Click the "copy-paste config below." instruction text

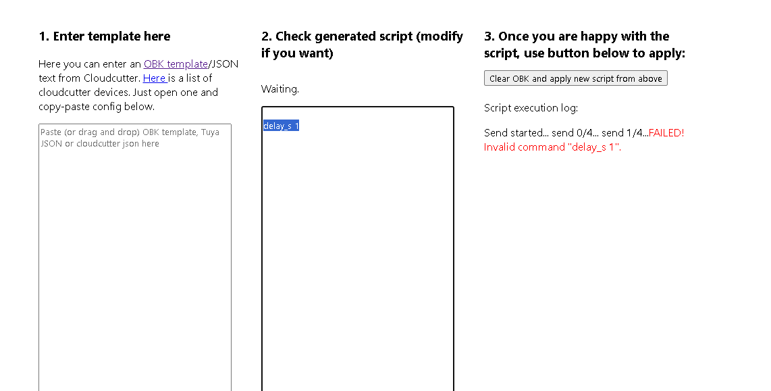click(x=97, y=107)
